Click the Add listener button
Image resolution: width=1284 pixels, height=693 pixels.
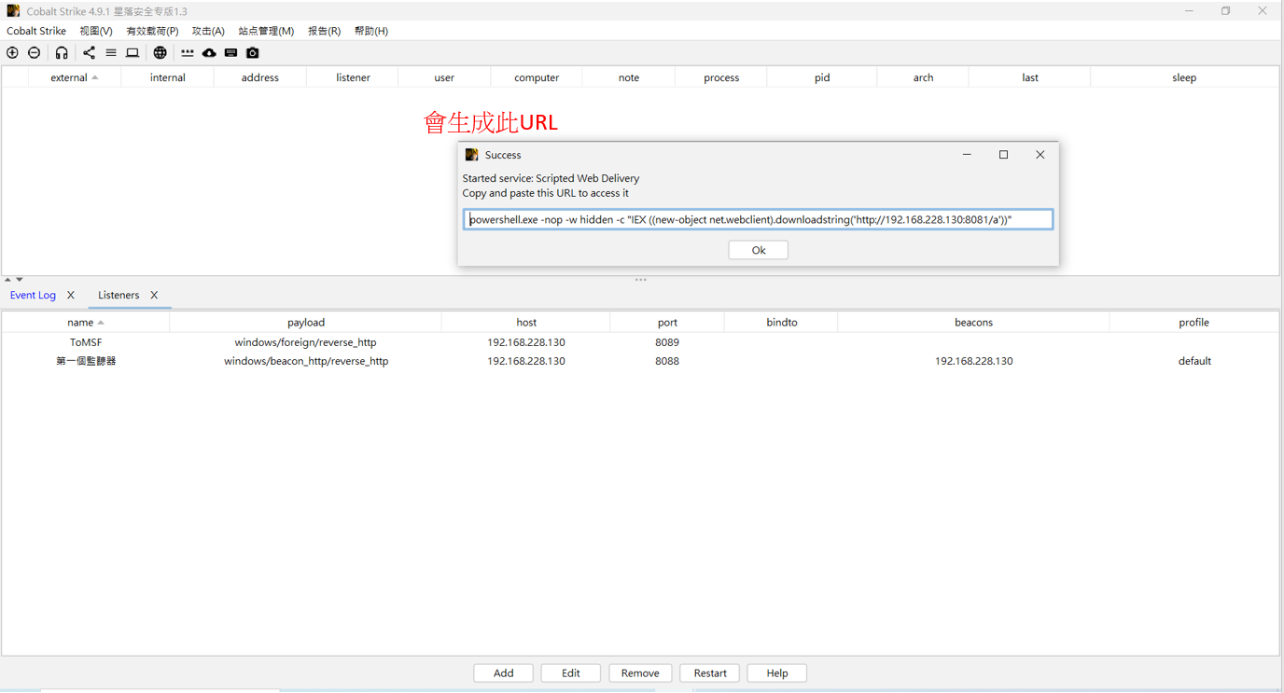click(503, 673)
